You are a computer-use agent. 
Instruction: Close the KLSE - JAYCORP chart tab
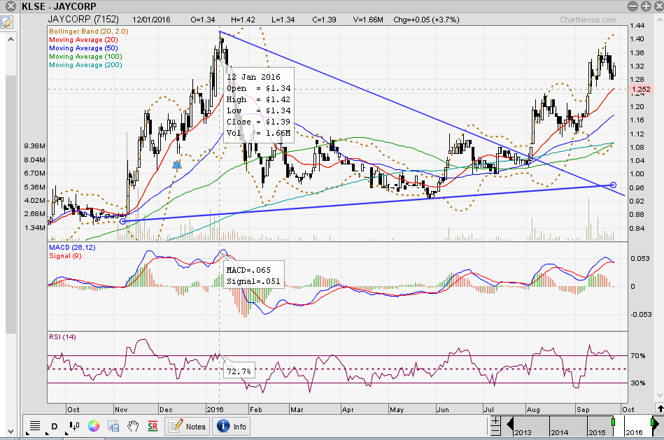tap(10, 6)
